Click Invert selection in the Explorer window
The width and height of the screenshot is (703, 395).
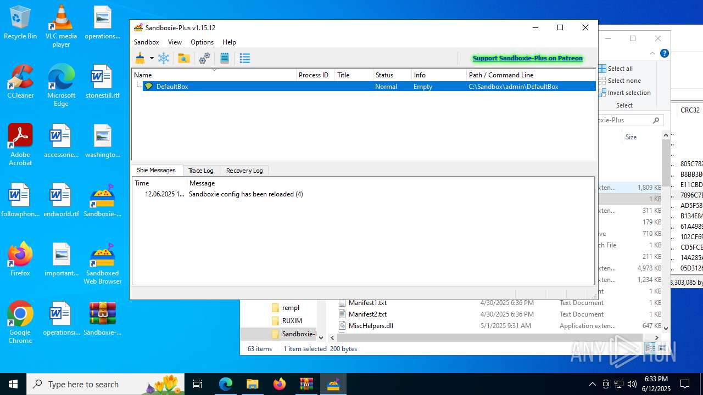pyautogui.click(x=625, y=93)
